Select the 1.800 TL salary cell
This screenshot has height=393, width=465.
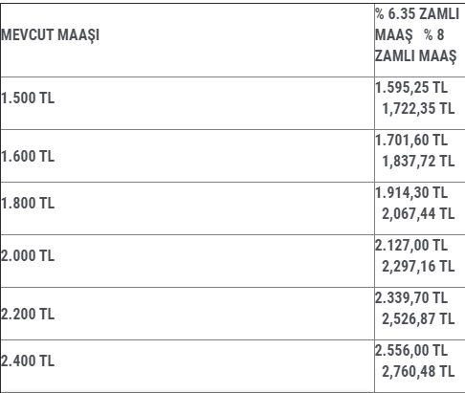pos(188,208)
